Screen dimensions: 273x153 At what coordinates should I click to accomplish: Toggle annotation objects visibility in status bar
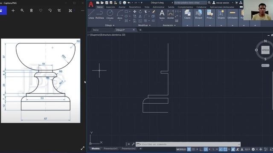tap(233, 149)
